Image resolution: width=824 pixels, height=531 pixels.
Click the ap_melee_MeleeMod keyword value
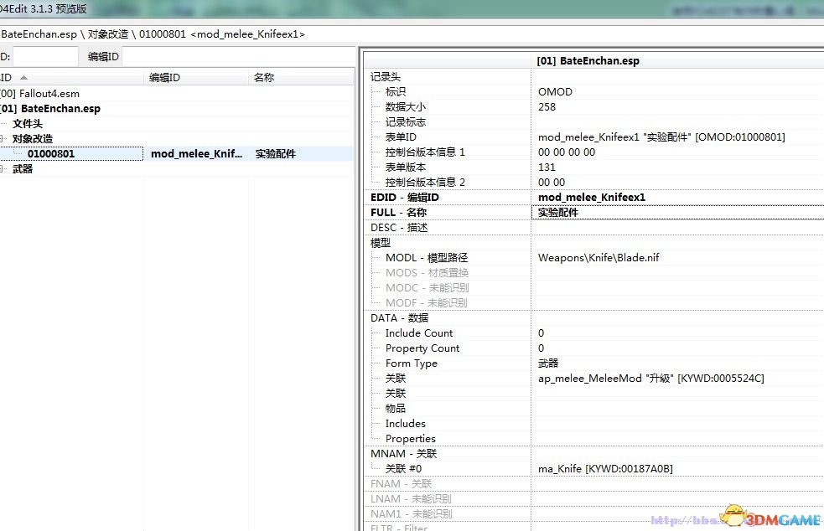pos(651,379)
